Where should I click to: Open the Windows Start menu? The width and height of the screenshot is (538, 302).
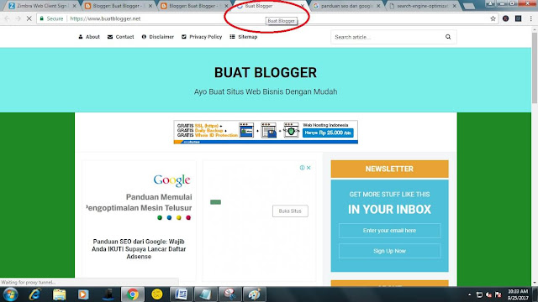pos(10,294)
